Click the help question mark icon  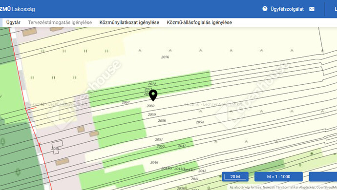[x=265, y=9]
